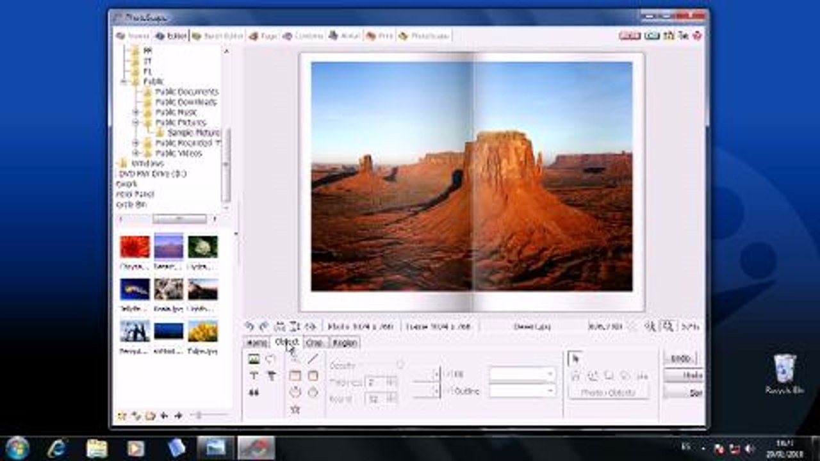Viewport: 820px width, 461px height.
Task: Select the Circle shape tool
Action: (x=295, y=392)
